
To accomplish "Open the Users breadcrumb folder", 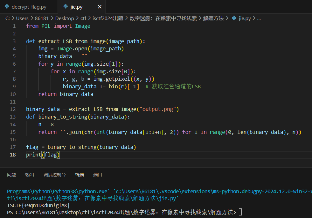I will point(22,18).
